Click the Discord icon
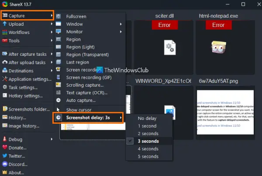Viewport: 262px width, 176px height. point(5,164)
